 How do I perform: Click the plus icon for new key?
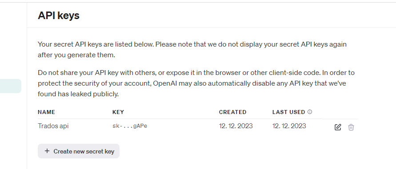pyautogui.click(x=47, y=151)
